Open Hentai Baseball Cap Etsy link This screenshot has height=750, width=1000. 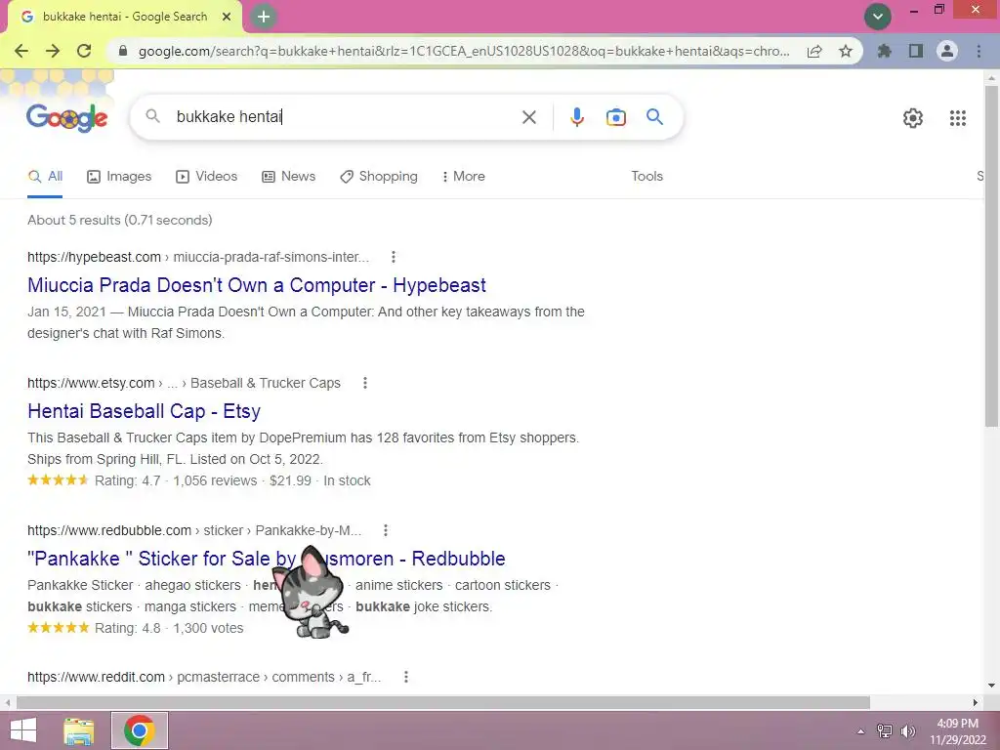point(145,411)
